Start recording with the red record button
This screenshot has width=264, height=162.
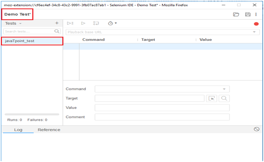(256, 24)
